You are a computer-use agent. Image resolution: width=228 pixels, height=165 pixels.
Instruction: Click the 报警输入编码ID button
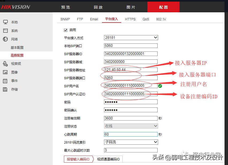pos(78,159)
